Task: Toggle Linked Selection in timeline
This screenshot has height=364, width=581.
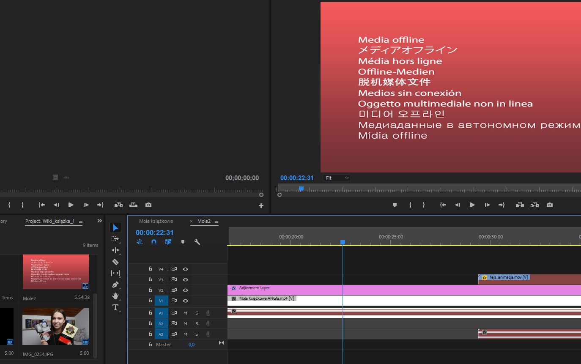Action: (168, 242)
